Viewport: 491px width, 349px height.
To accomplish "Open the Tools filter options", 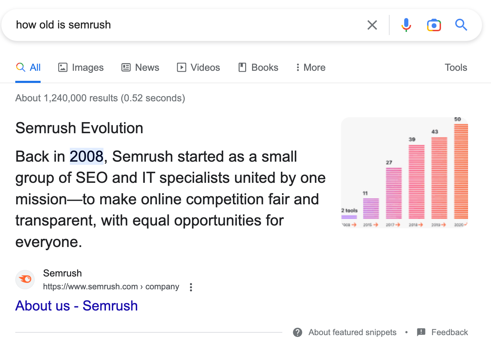I will 456,67.
